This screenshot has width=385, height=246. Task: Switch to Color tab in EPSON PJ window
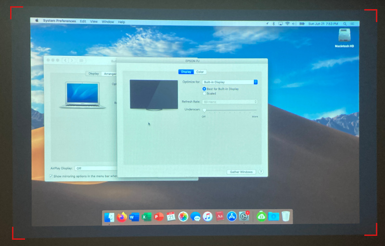pyautogui.click(x=200, y=72)
